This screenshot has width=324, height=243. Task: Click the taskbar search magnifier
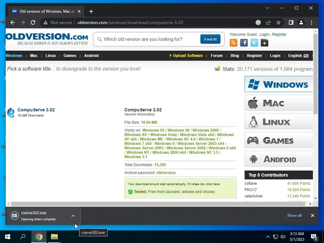pos(23,237)
